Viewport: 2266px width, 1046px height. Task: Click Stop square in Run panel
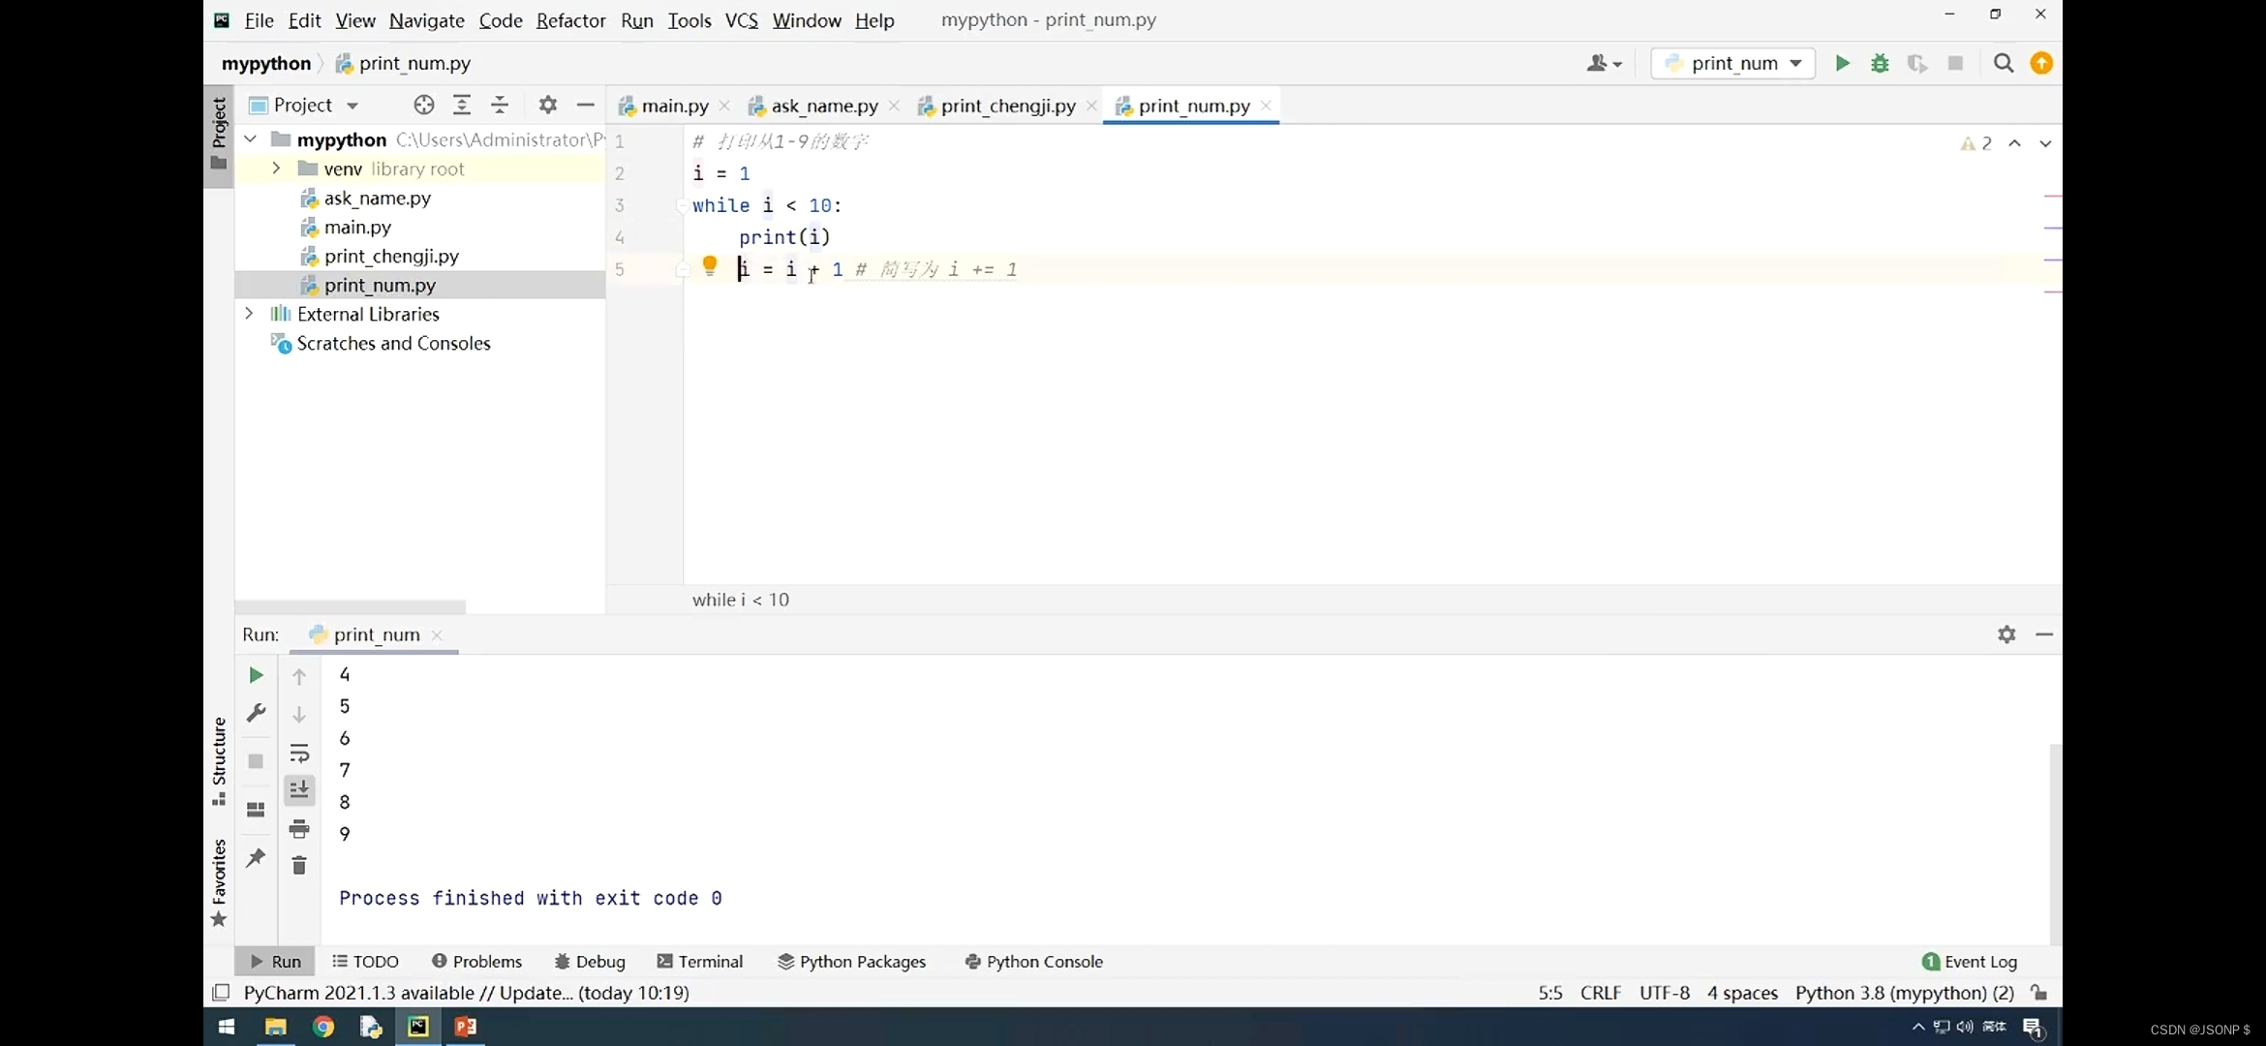tap(256, 761)
